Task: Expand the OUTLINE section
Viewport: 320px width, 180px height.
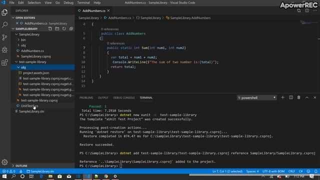Action: [13, 165]
